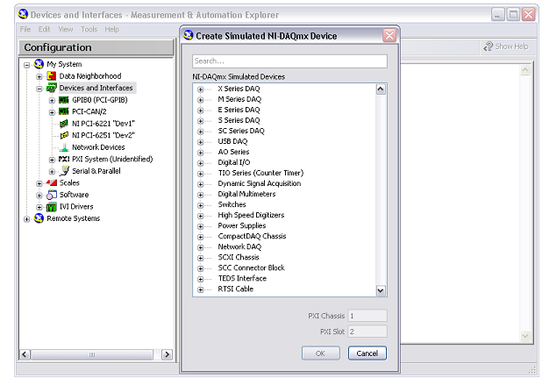Select S Series DAQ
Image resolution: width=542 pixels, height=378 pixels.
[239, 120]
